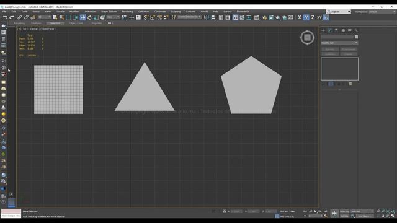The width and height of the screenshot is (397, 223).
Task: Click the object name input field
Action: [x=337, y=37]
